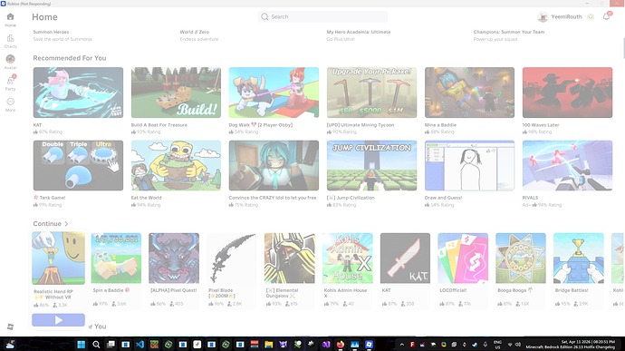Image resolution: width=625 pixels, height=351 pixels.
Task: Open Windows taskbar Search
Action: pos(96,345)
